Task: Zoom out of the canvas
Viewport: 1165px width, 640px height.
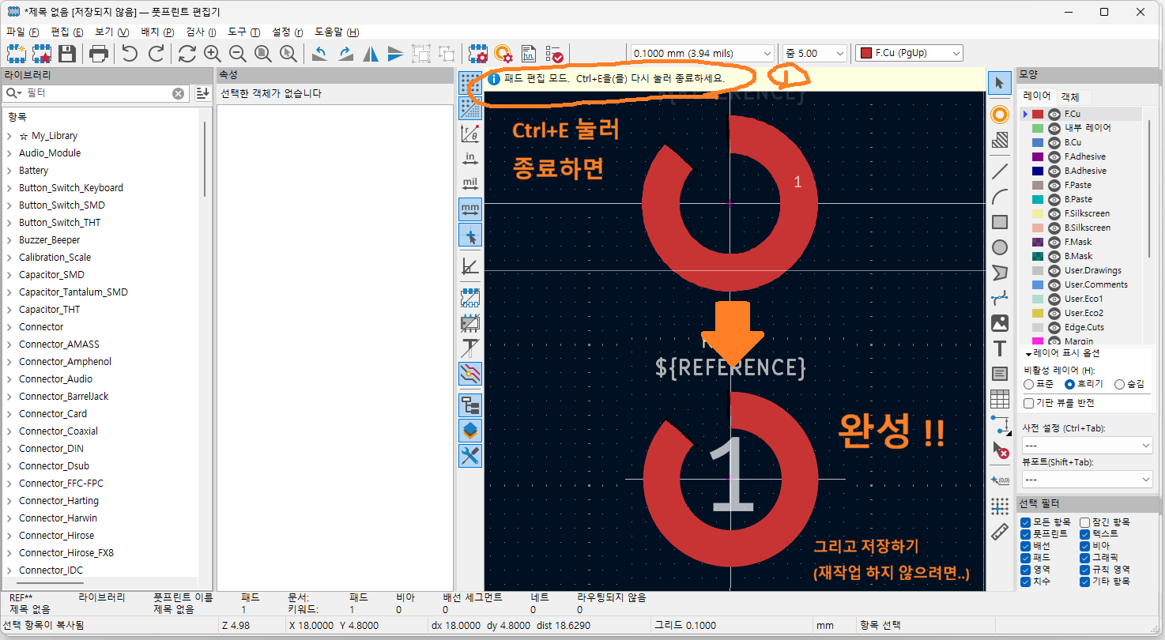Action: pyautogui.click(x=238, y=54)
